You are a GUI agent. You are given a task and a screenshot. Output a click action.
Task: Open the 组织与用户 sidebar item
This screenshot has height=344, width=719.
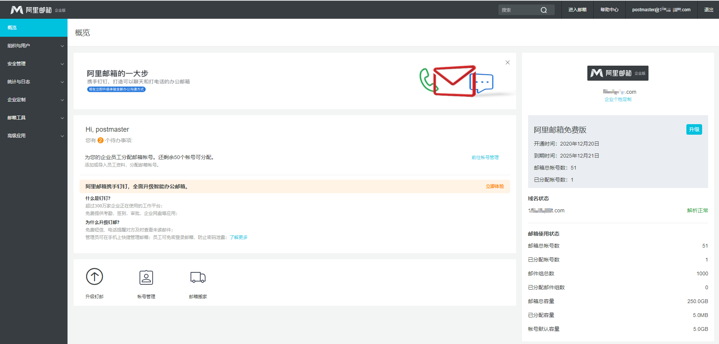[34, 46]
